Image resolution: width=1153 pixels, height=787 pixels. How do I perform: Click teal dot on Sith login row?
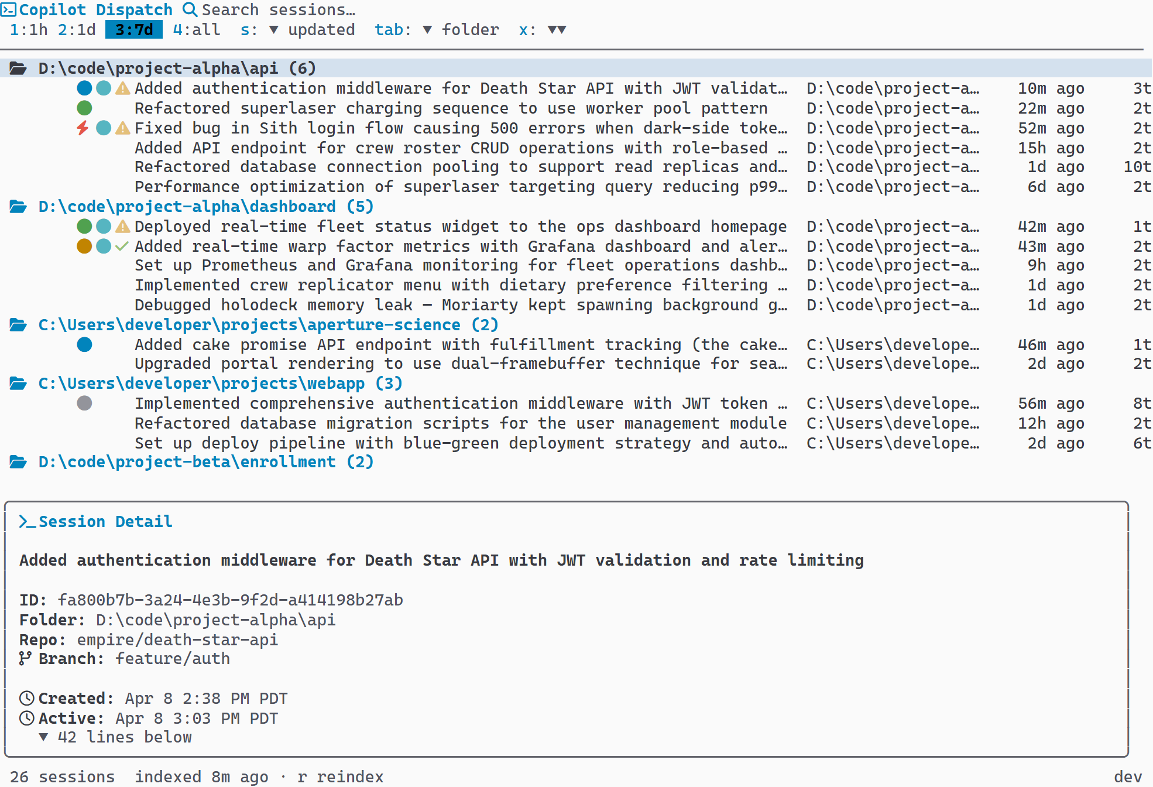tap(104, 128)
